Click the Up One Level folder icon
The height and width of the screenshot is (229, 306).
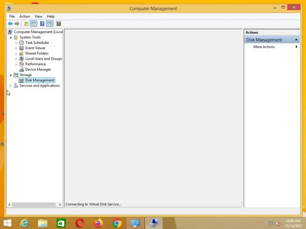(x=26, y=24)
